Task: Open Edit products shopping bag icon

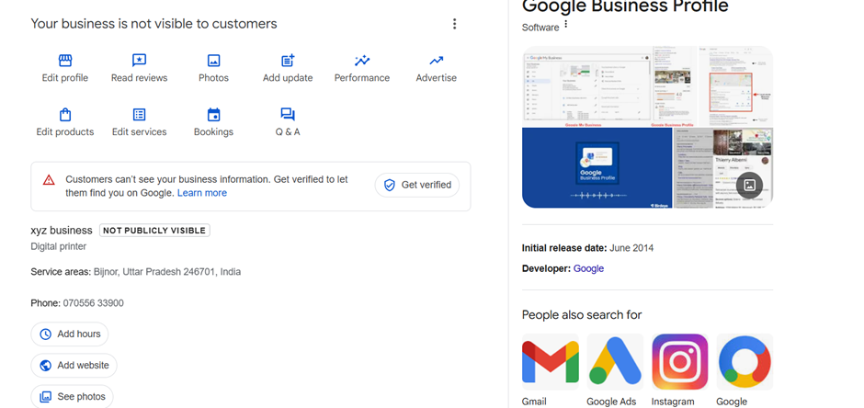Action: coord(65,115)
